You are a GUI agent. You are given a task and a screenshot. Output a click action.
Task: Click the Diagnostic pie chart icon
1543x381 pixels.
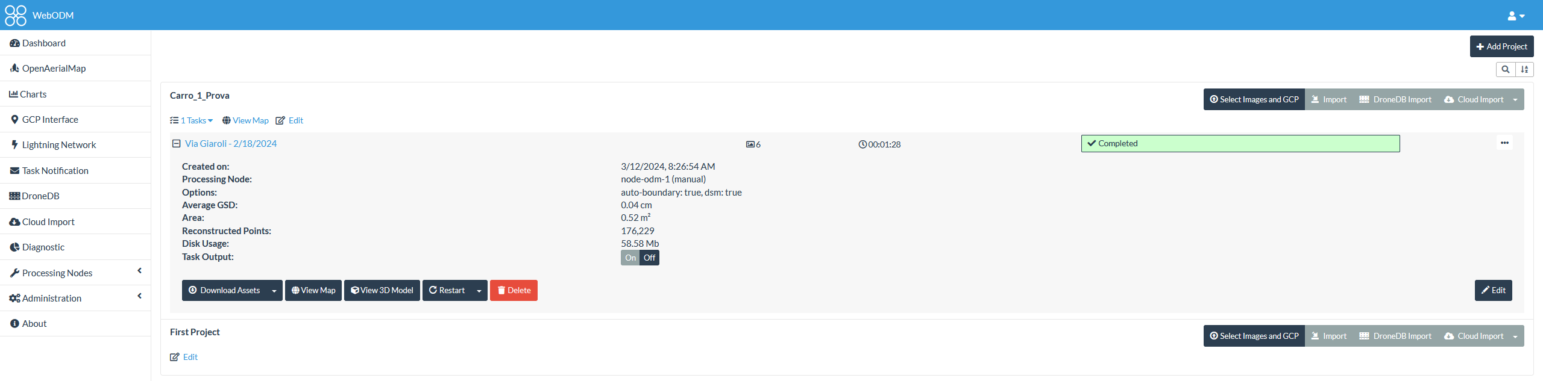pyautogui.click(x=14, y=247)
